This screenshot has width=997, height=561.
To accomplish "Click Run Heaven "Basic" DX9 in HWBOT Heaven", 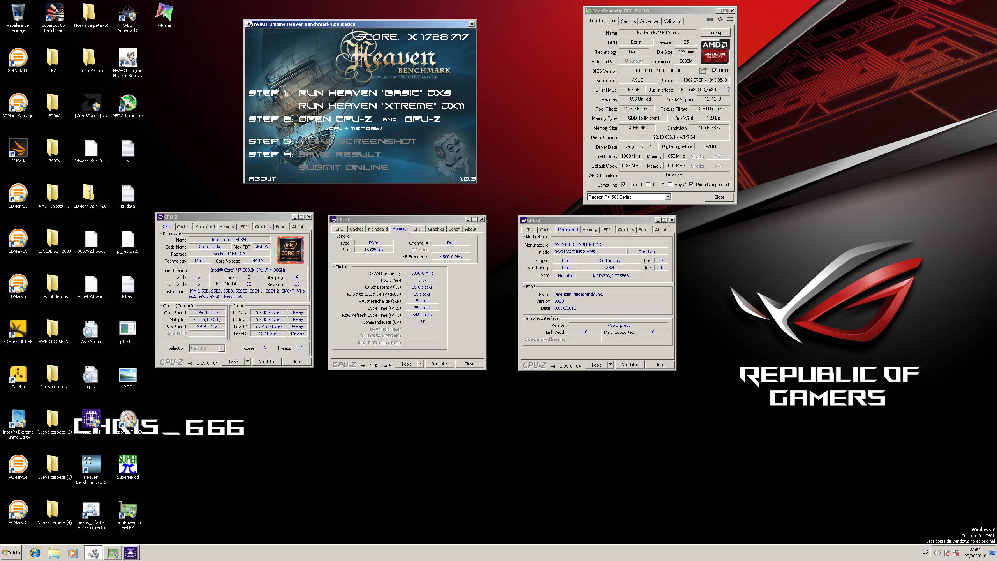I will (x=375, y=93).
